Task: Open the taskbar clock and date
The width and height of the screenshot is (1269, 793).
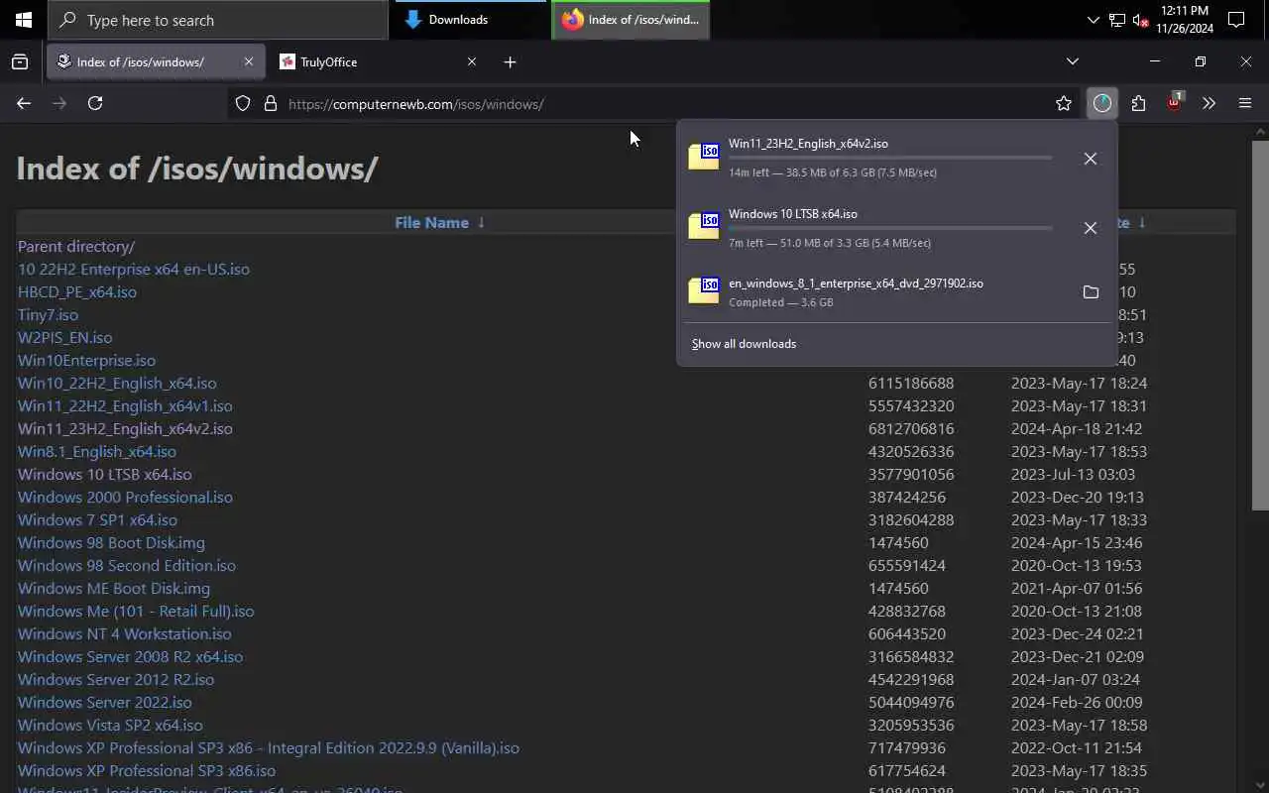Action: [1185, 20]
